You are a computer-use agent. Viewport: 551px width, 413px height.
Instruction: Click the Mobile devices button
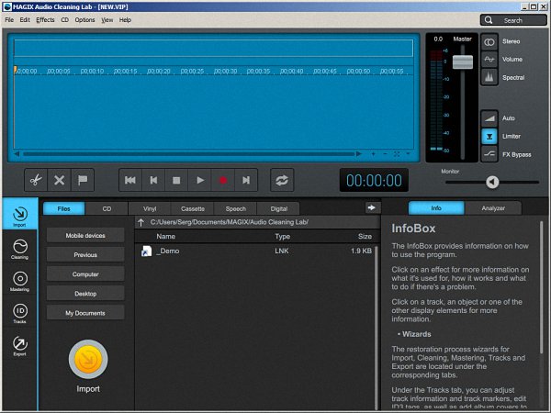[85, 236]
